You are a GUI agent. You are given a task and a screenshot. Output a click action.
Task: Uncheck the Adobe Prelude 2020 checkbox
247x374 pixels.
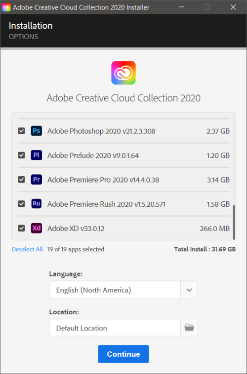pos(21,155)
